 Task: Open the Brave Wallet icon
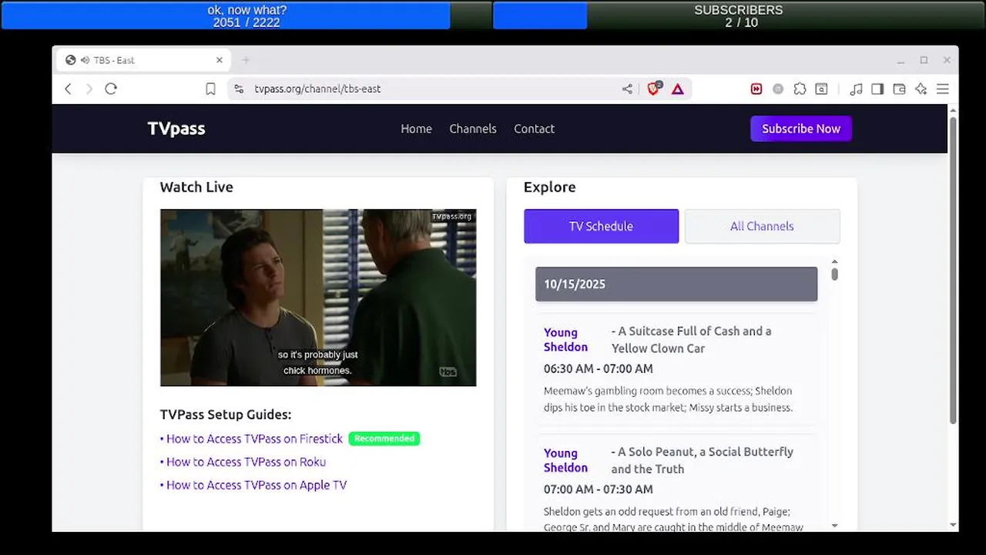899,89
